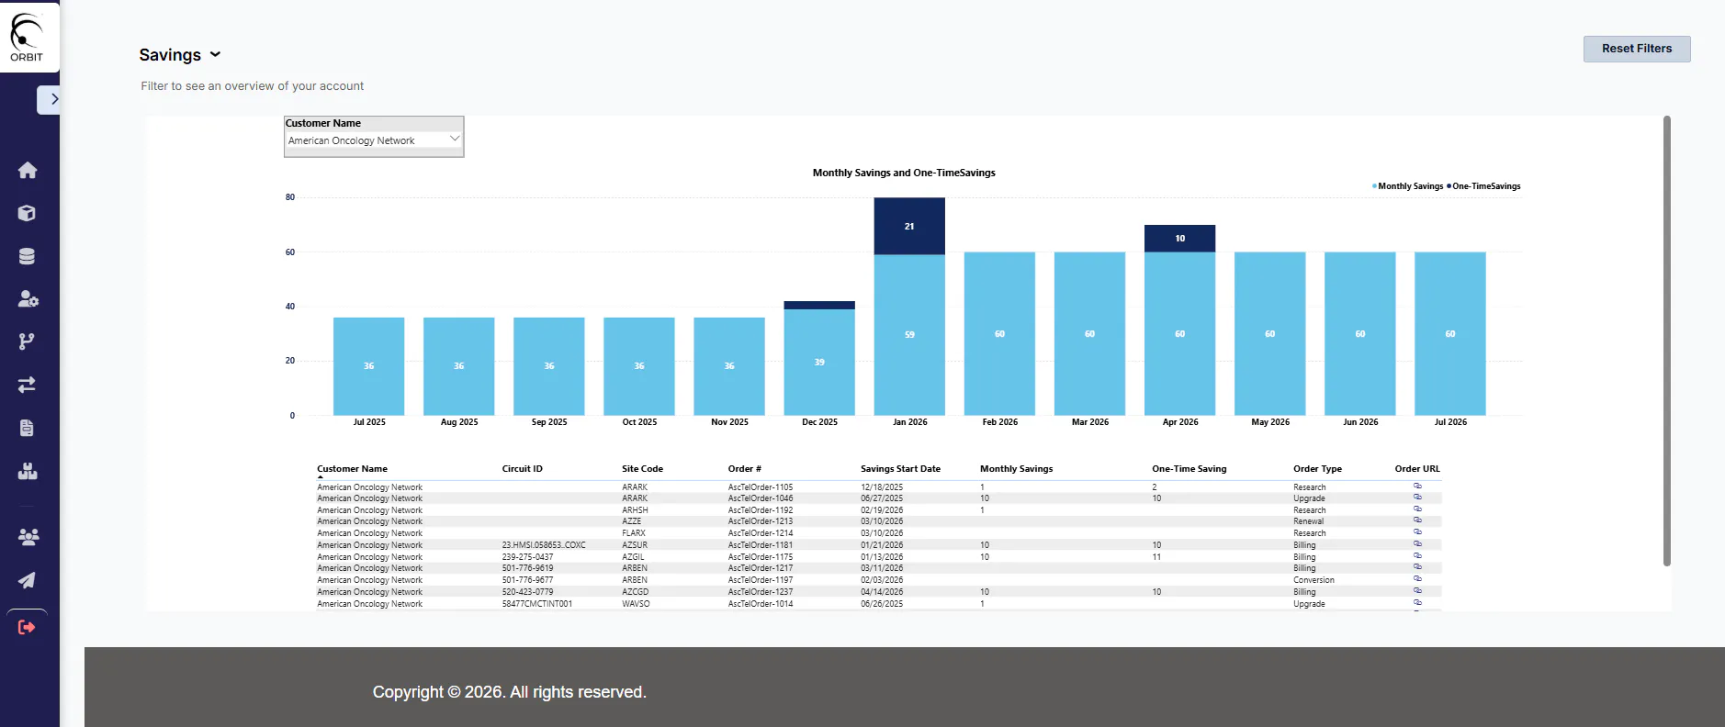Open order link for AscTelOrder-1214 row
Viewport: 1725px width, 727px height.
click(1417, 532)
